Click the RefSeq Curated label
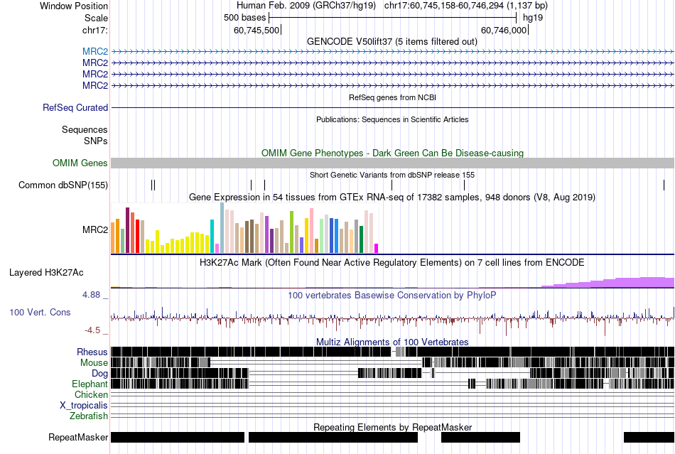The width and height of the screenshot is (675, 454). click(75, 107)
